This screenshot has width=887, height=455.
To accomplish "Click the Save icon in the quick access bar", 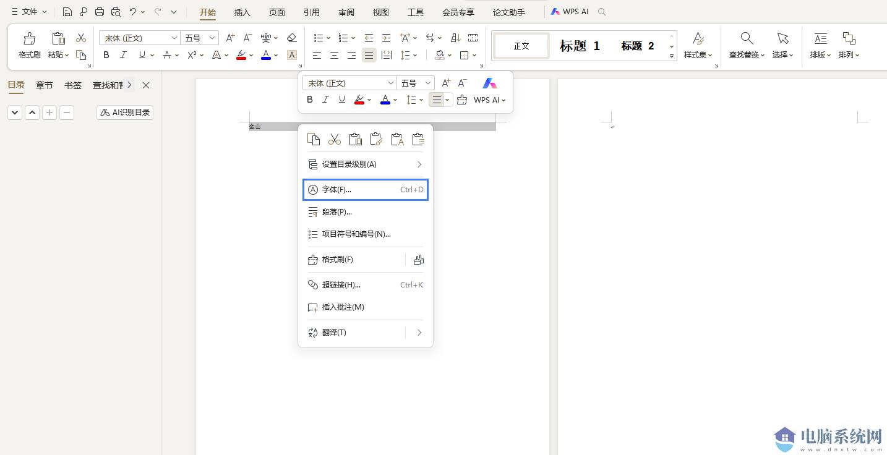I will pos(67,12).
